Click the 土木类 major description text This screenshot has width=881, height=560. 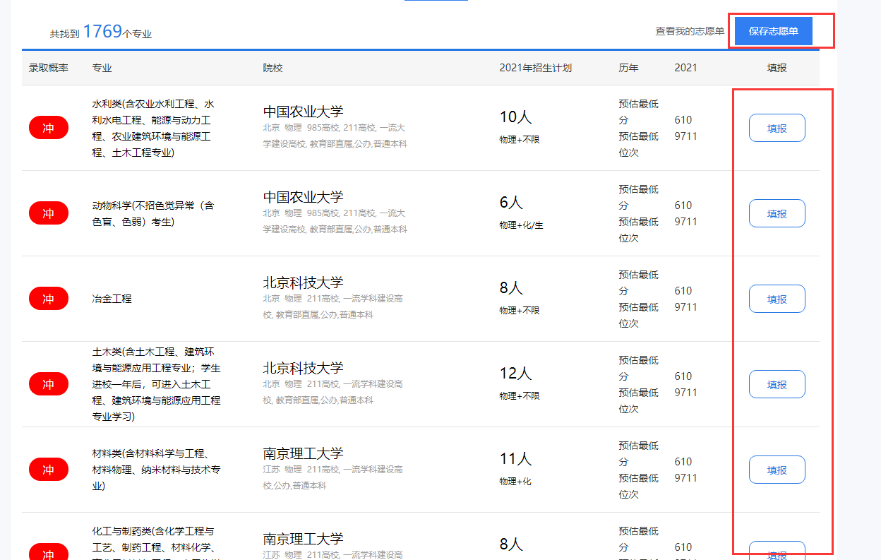click(157, 384)
